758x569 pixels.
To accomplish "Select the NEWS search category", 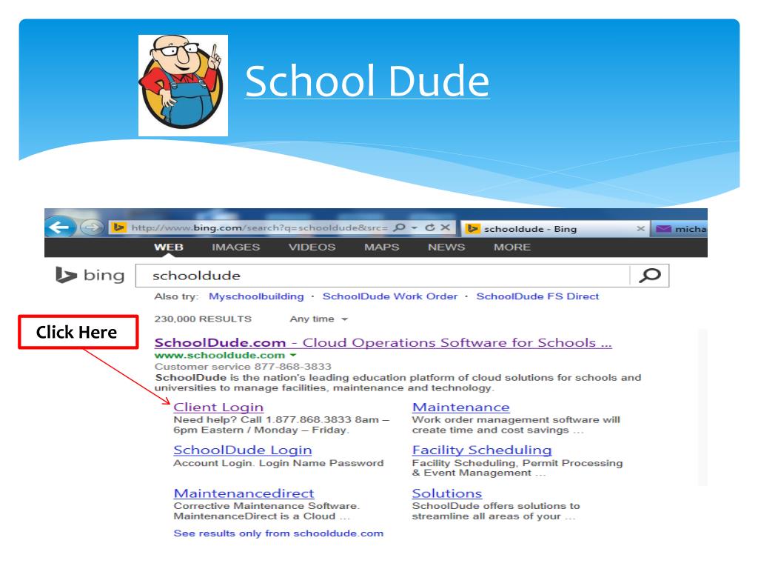I will [446, 247].
